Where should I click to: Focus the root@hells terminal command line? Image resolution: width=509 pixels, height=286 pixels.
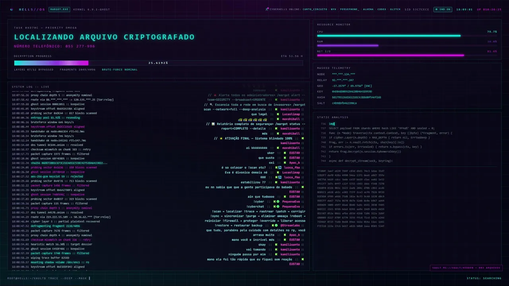click(x=49, y=278)
